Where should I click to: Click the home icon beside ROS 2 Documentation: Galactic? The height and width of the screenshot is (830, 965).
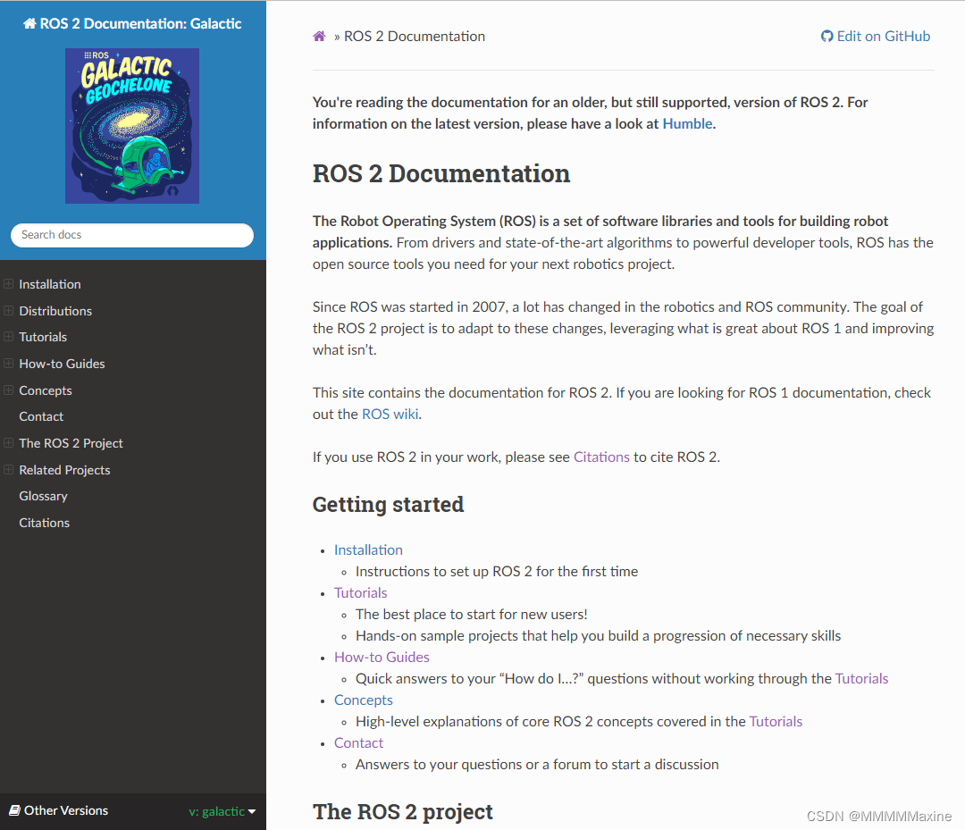click(x=29, y=24)
